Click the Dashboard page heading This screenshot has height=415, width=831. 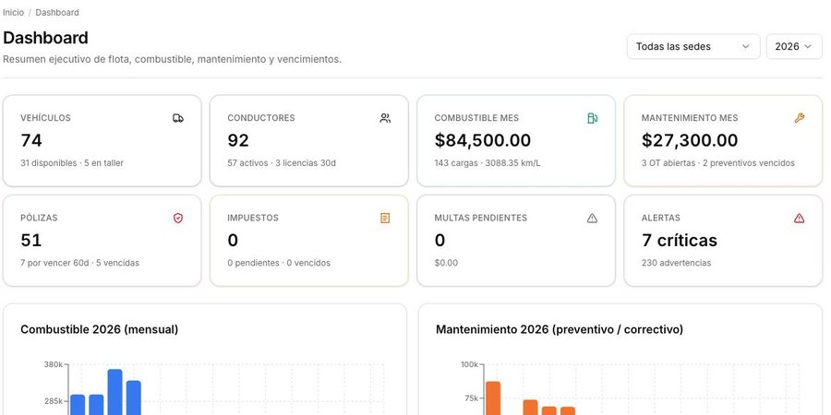(45, 38)
